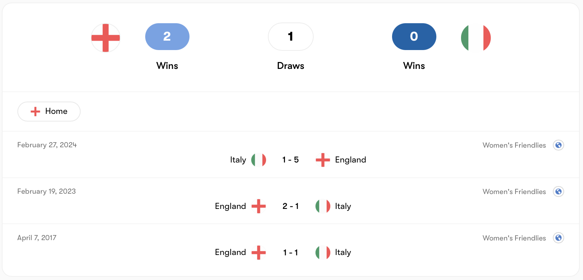Open the 1 - 1 England vs Italy score
This screenshot has height=280, width=583.
pyautogui.click(x=290, y=252)
